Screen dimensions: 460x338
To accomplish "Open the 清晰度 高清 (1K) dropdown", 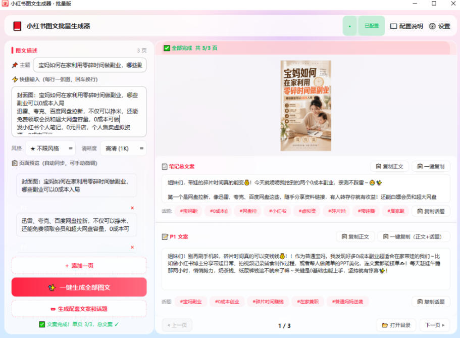I will (x=124, y=149).
